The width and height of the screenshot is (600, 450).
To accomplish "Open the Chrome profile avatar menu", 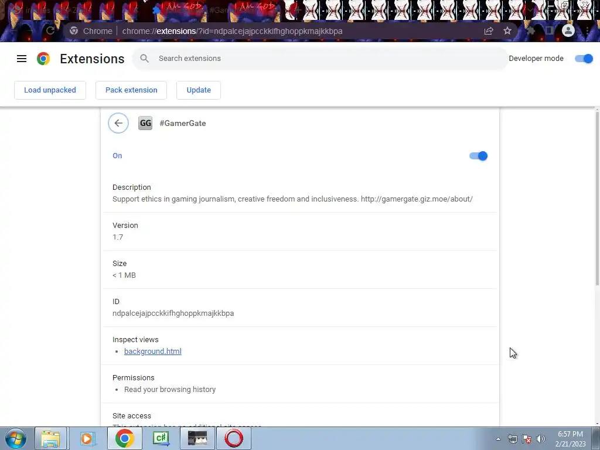I will pyautogui.click(x=568, y=31).
